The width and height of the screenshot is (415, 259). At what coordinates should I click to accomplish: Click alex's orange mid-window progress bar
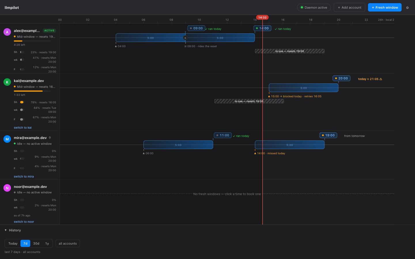click(x=32, y=41)
